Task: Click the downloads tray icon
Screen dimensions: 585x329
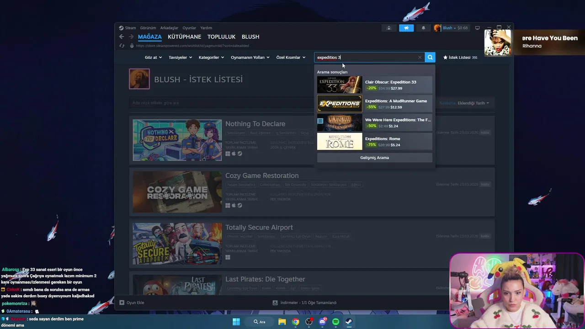Action: click(x=275, y=302)
